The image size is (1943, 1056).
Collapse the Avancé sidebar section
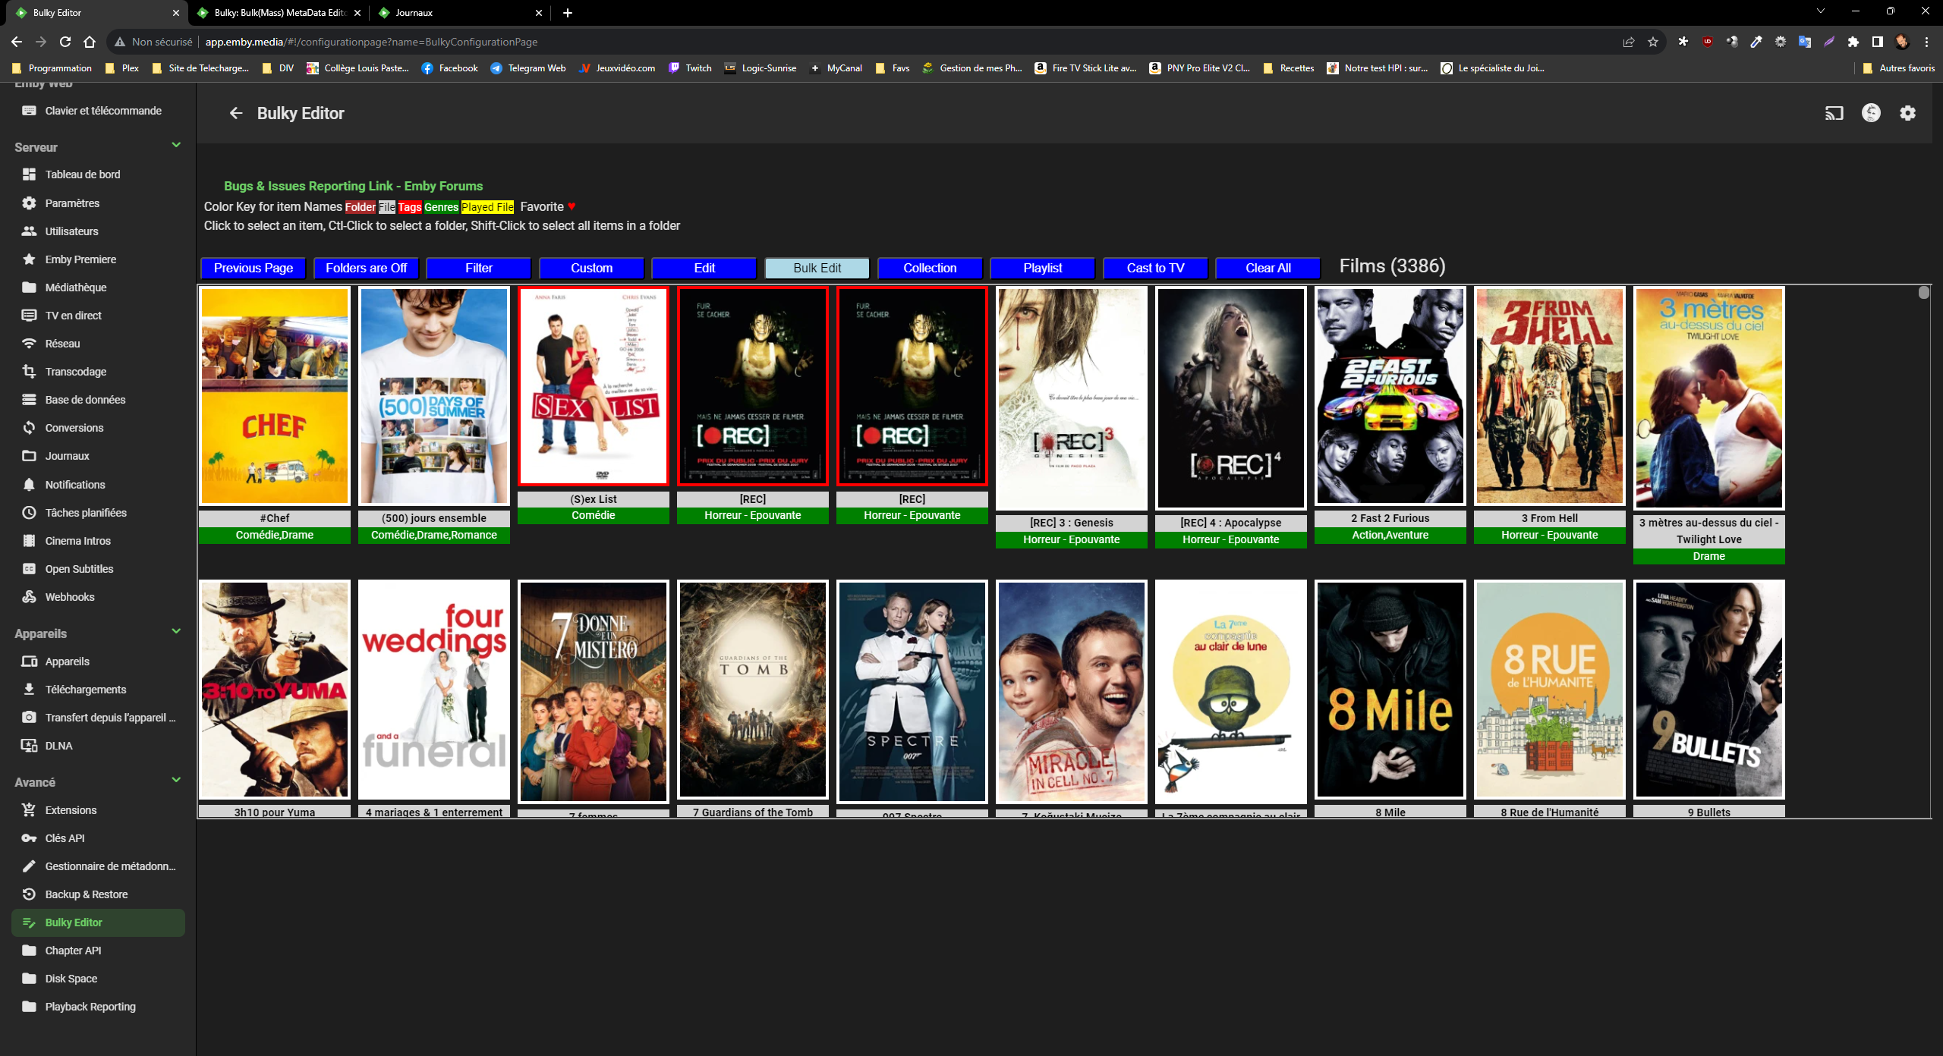click(x=176, y=781)
